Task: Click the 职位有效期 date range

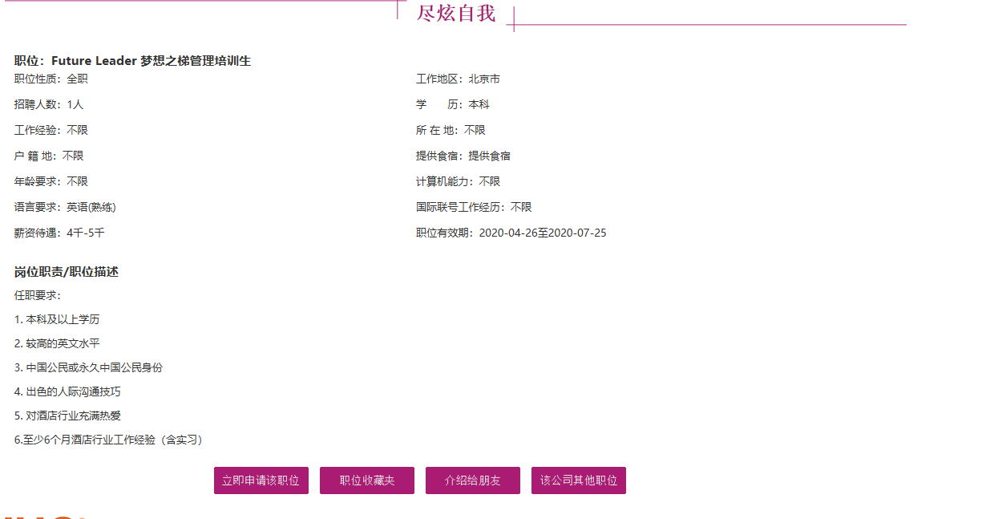Action: pos(511,233)
